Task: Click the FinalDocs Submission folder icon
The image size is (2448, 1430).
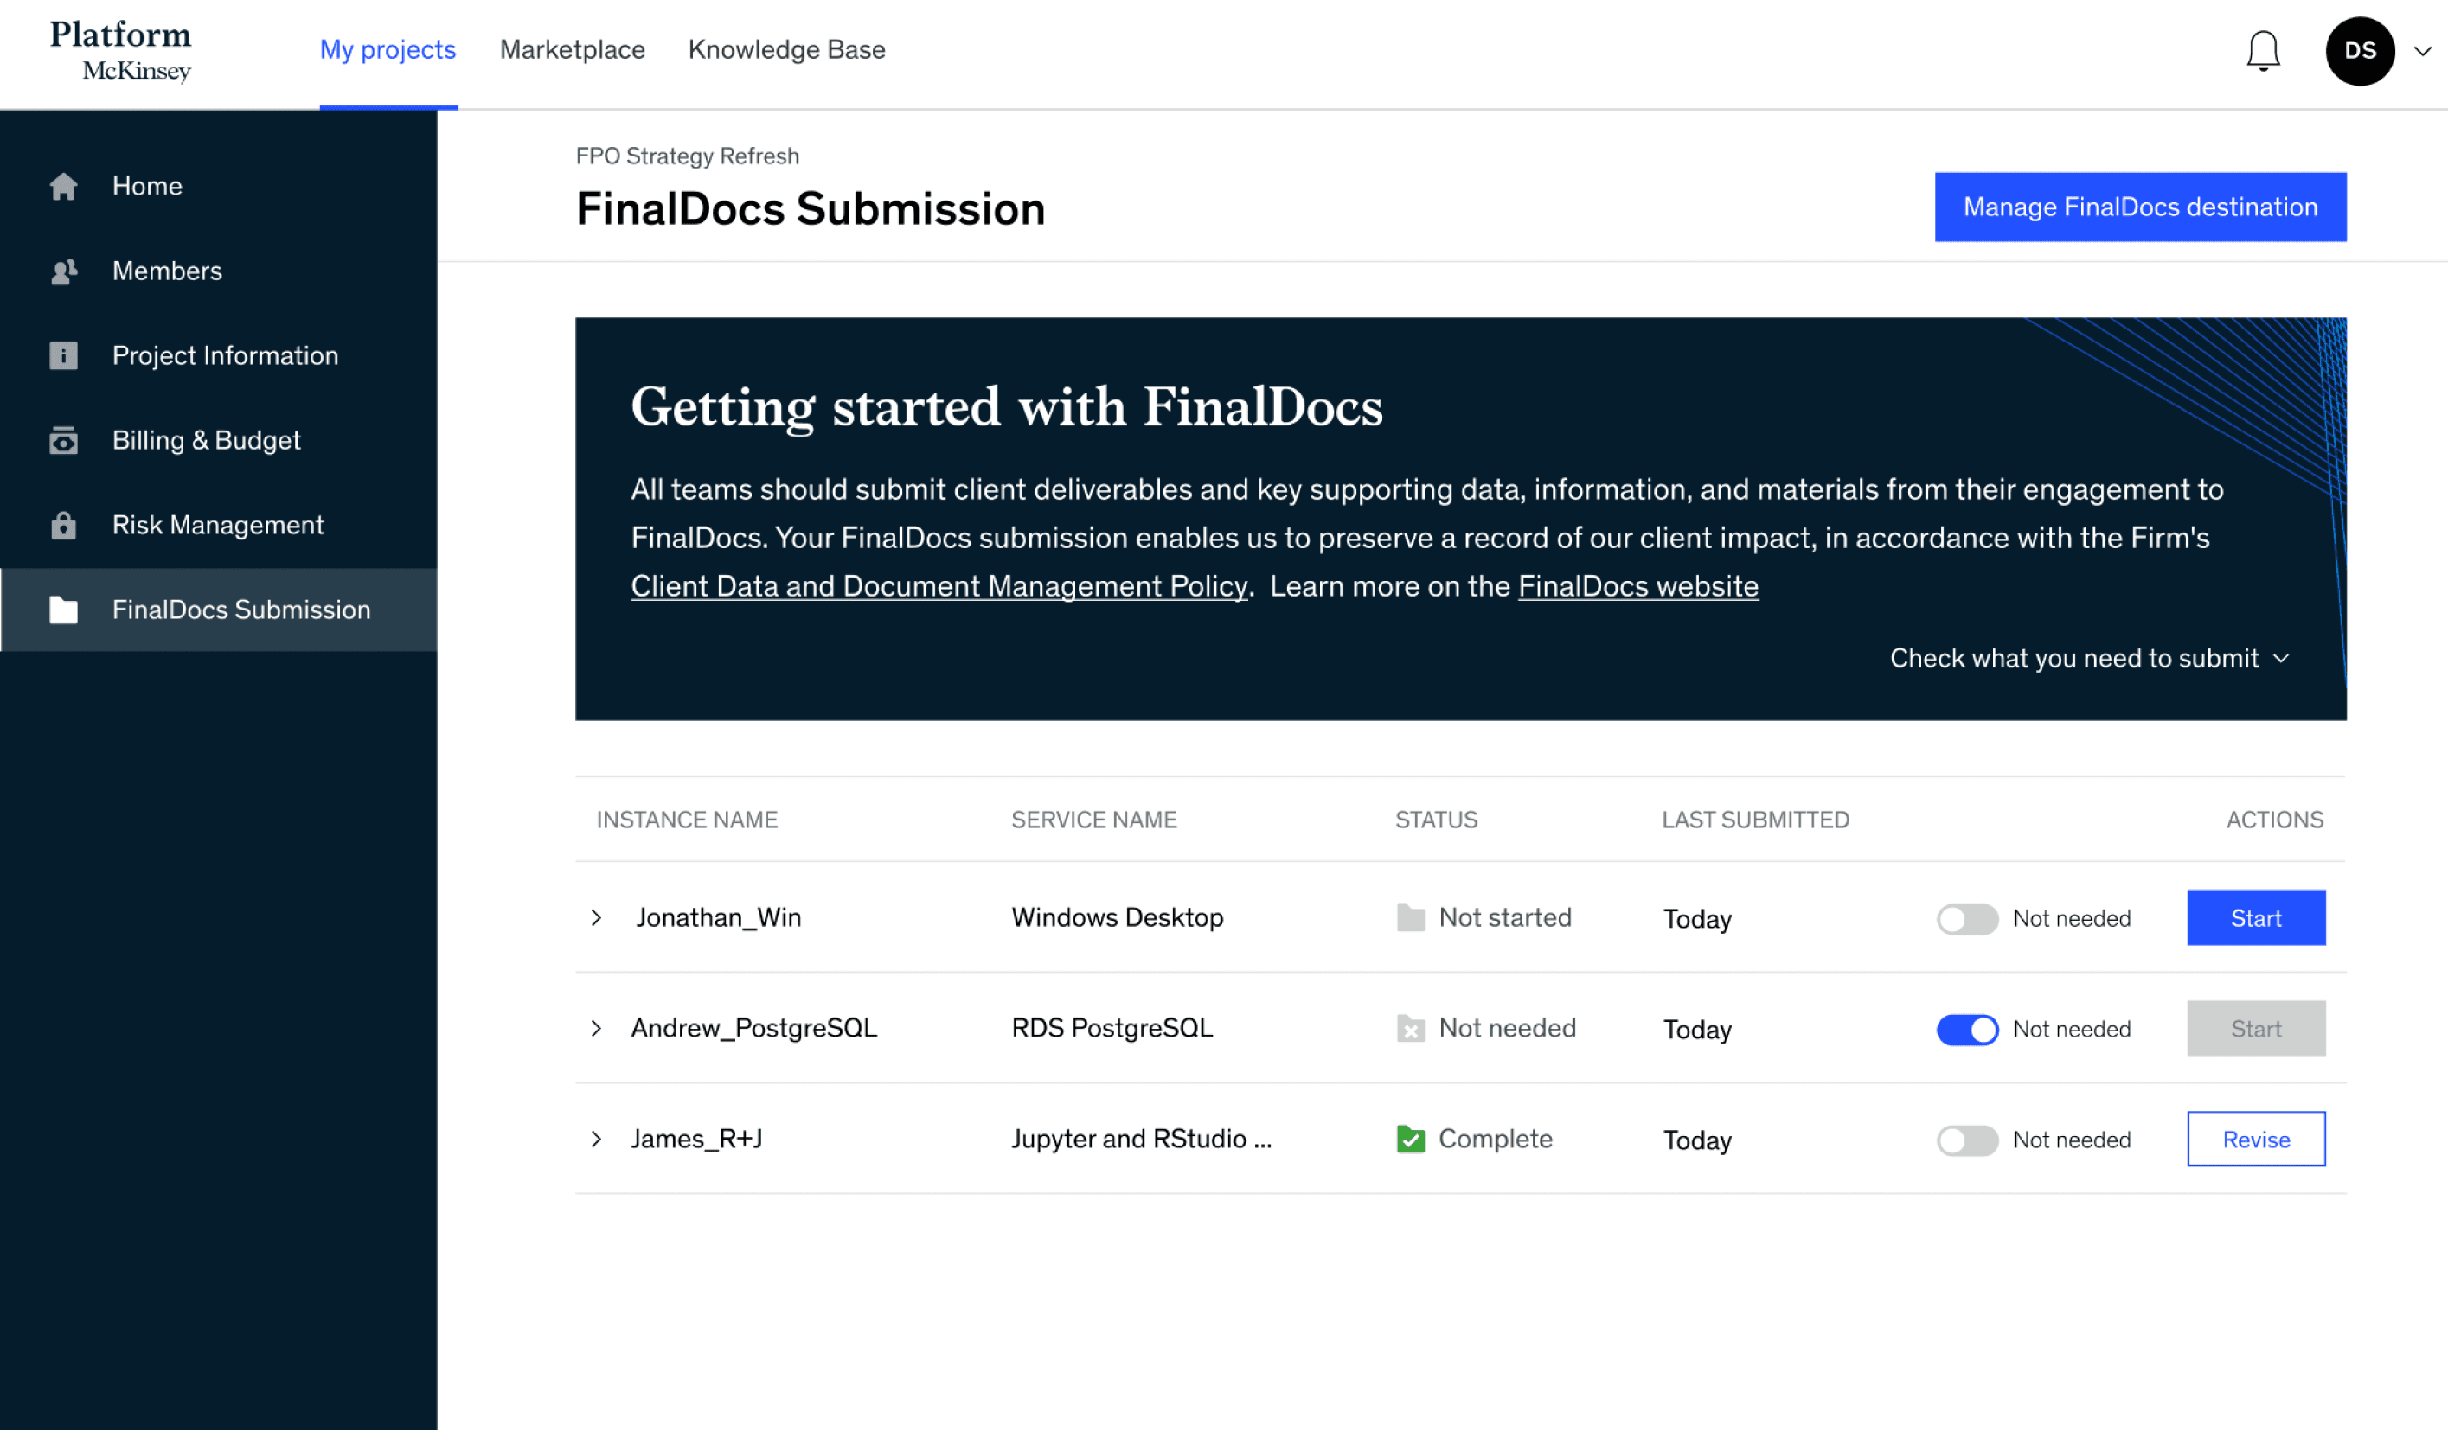Action: coord(64,610)
